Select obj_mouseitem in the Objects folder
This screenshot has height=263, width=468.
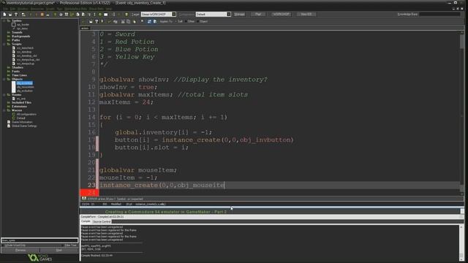click(25, 87)
